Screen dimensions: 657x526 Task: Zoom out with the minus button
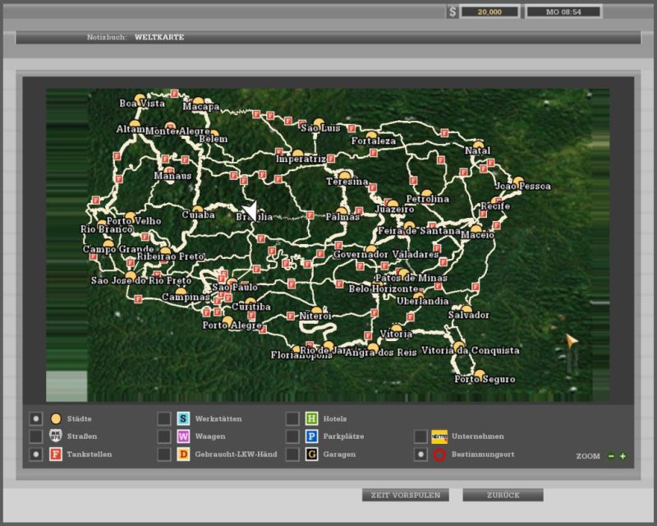611,456
